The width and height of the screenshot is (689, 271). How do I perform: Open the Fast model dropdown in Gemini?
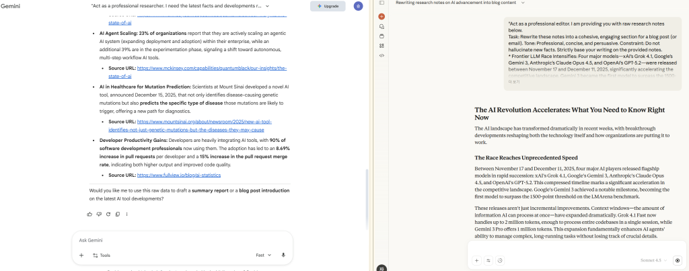(x=263, y=256)
